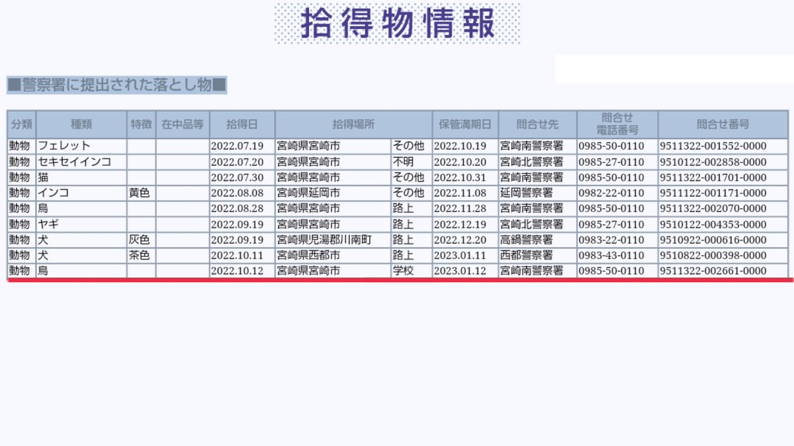Click the 分類 column header
Image resolution: width=794 pixels, height=446 pixels.
point(22,124)
